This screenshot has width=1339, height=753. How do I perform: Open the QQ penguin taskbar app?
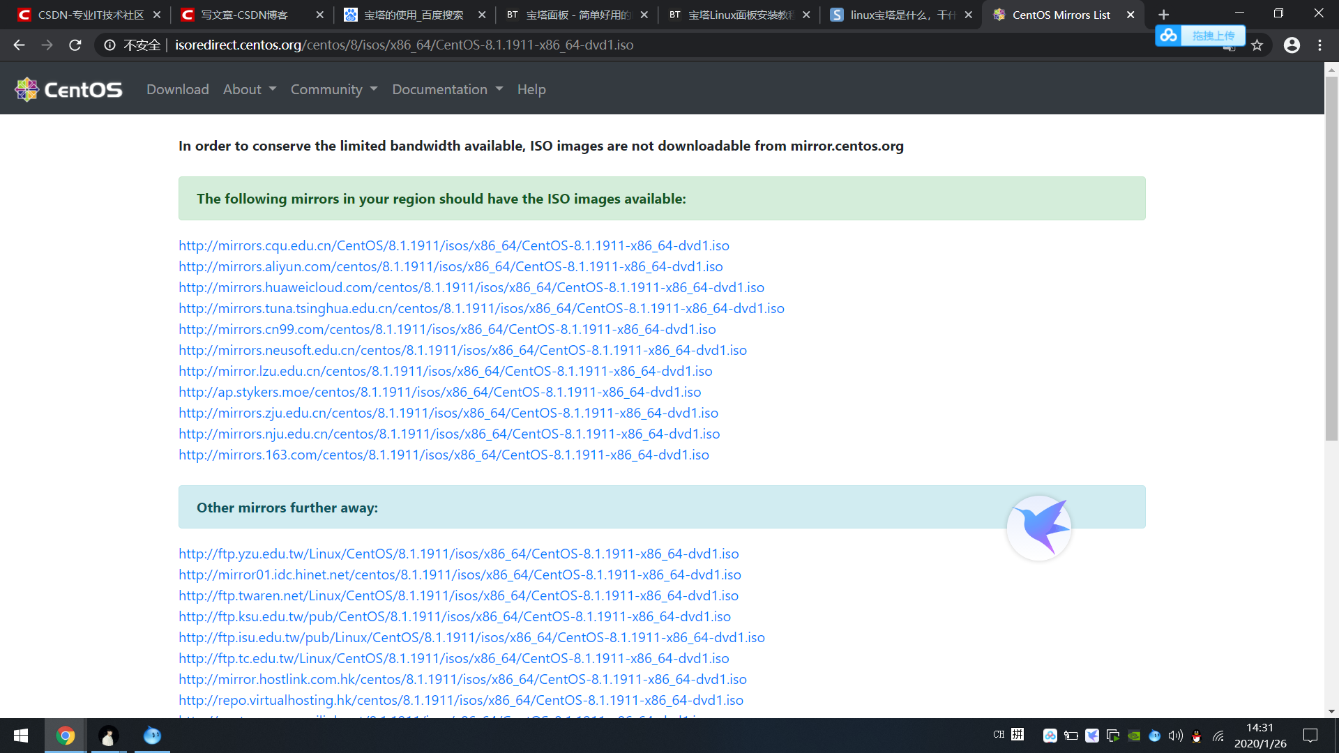108,736
